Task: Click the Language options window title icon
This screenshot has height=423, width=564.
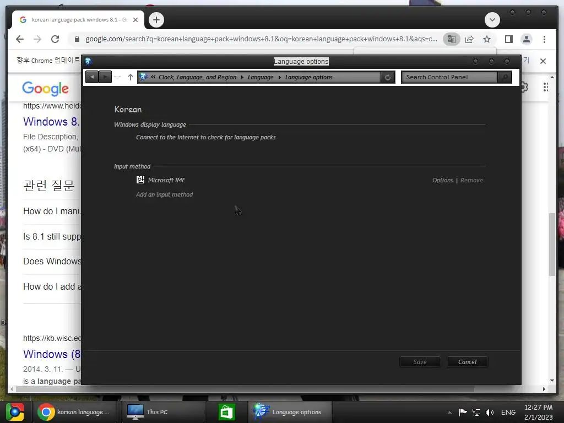Action: click(88, 62)
